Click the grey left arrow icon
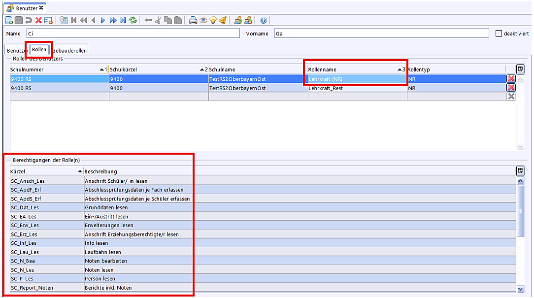This screenshot has width=534, height=298. [x=148, y=20]
